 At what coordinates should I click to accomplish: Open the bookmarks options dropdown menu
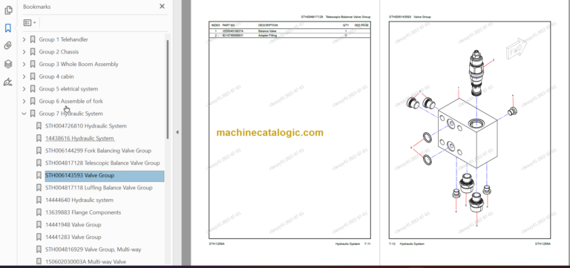(30, 22)
